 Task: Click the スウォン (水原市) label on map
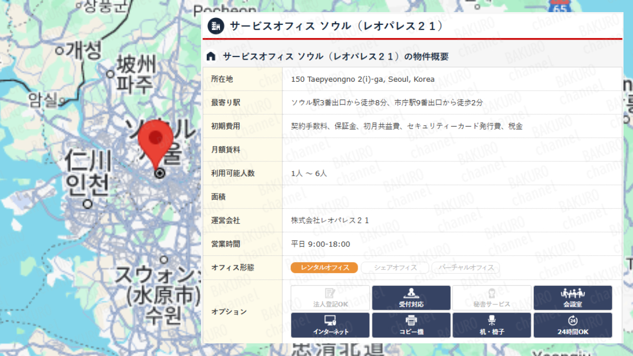(x=157, y=295)
